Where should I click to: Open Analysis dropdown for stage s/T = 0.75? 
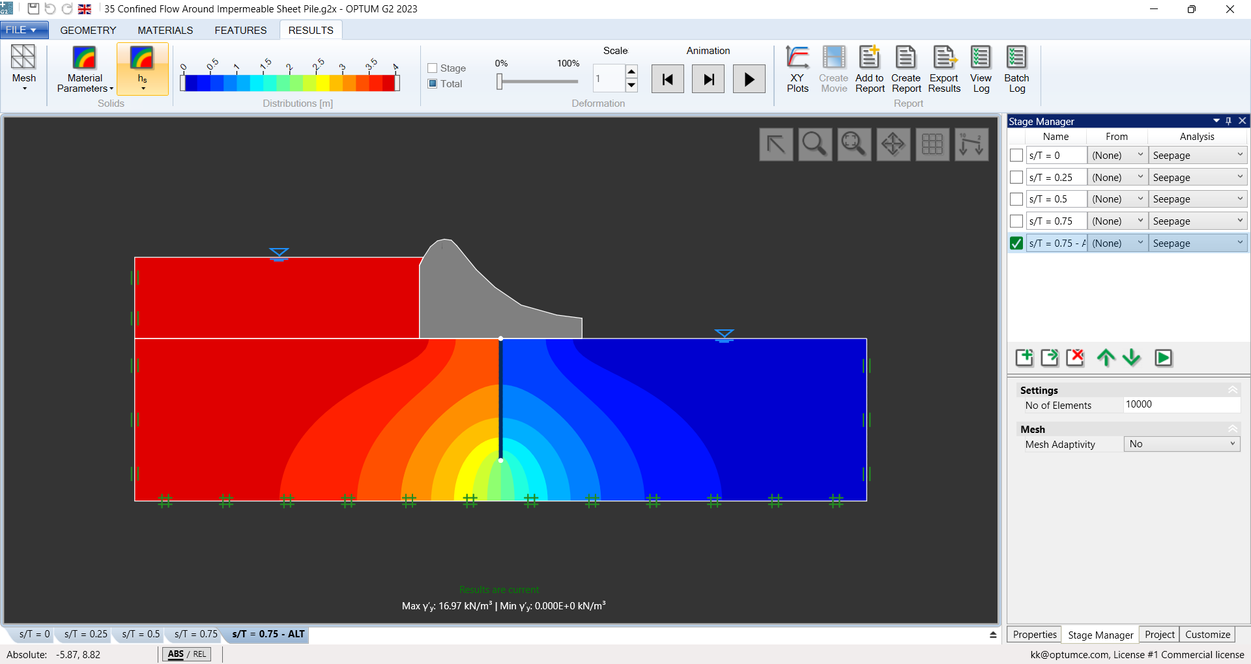pyautogui.click(x=1198, y=221)
